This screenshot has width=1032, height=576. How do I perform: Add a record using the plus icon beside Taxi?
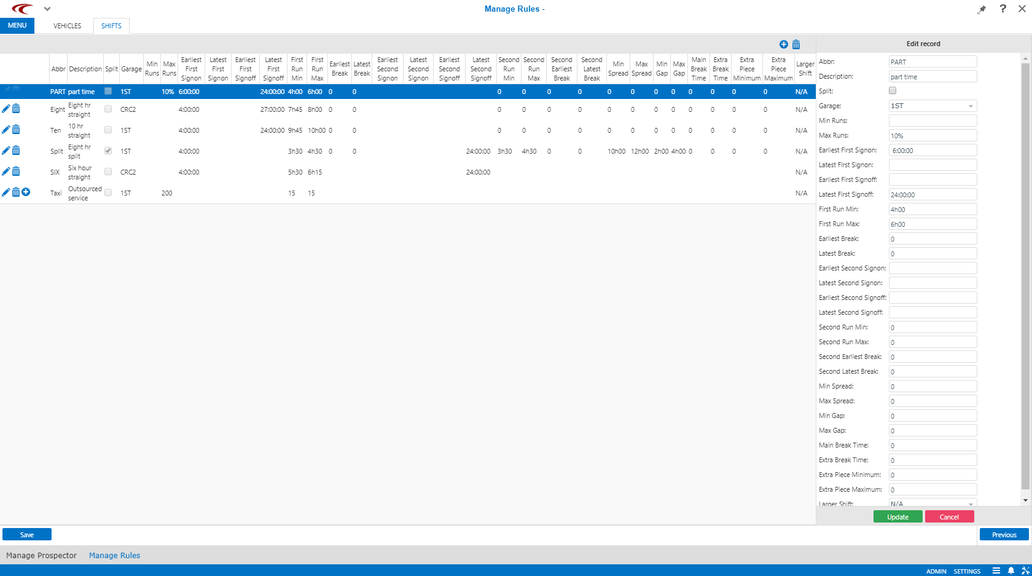(x=26, y=192)
